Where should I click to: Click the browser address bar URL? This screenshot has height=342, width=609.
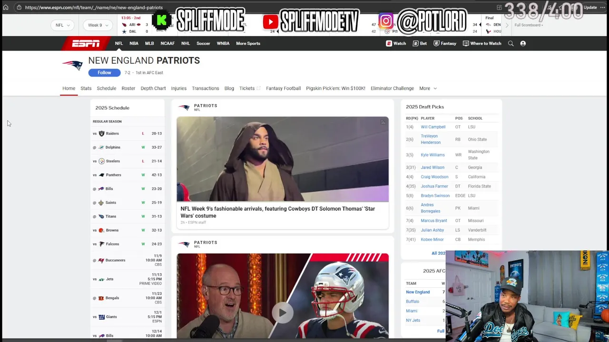pyautogui.click(x=94, y=8)
